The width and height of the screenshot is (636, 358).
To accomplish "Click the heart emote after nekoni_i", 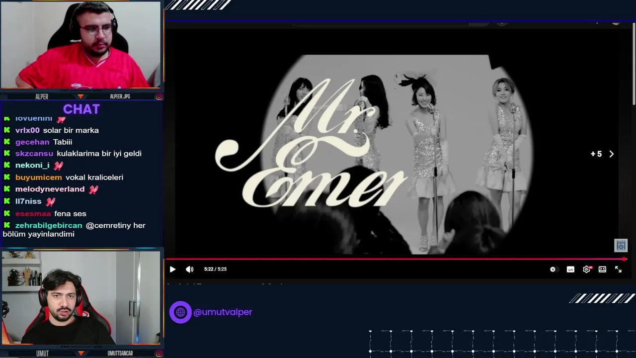I will tap(59, 166).
